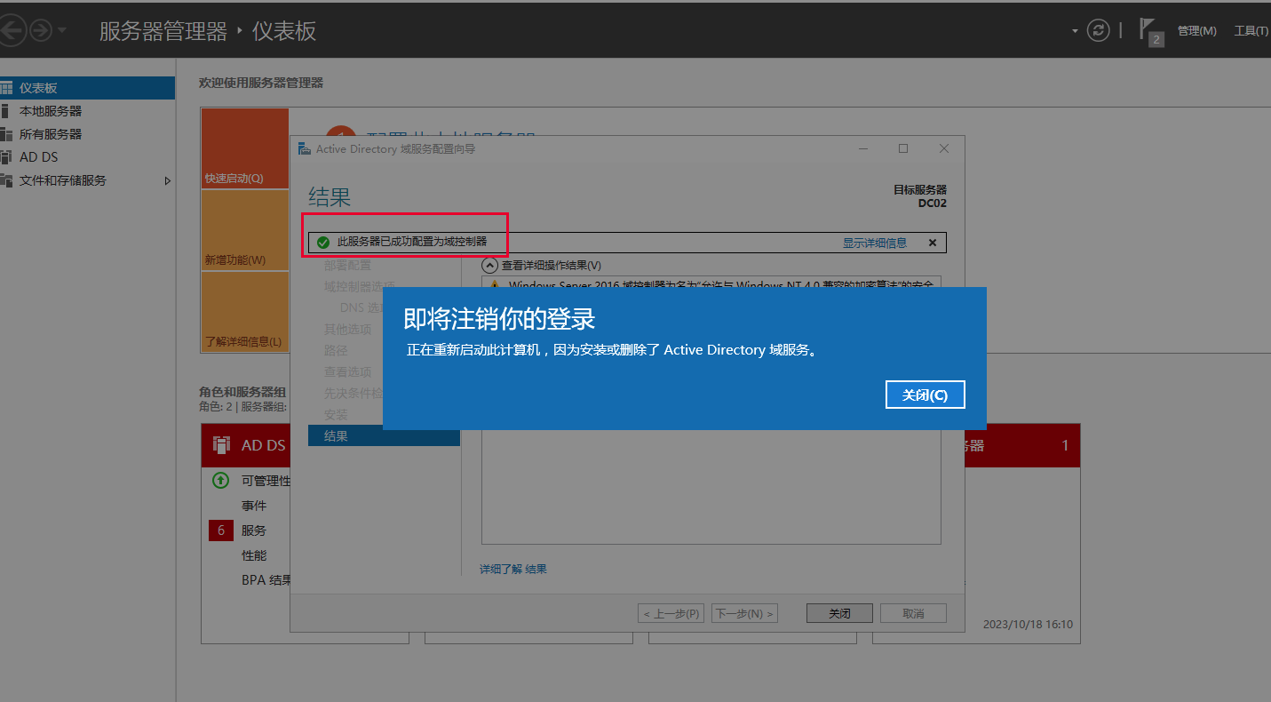
Task: Click the back navigation arrow
Action: point(11,31)
